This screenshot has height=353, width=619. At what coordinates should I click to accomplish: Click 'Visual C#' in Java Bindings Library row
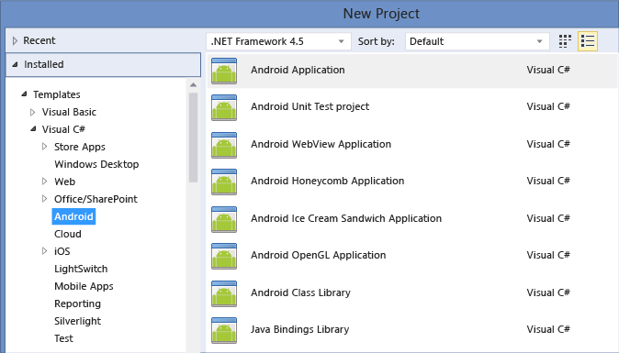coord(548,329)
